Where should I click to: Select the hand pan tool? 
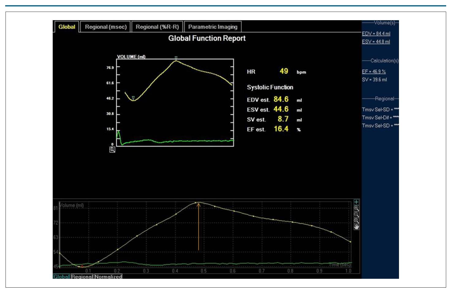[356, 227]
